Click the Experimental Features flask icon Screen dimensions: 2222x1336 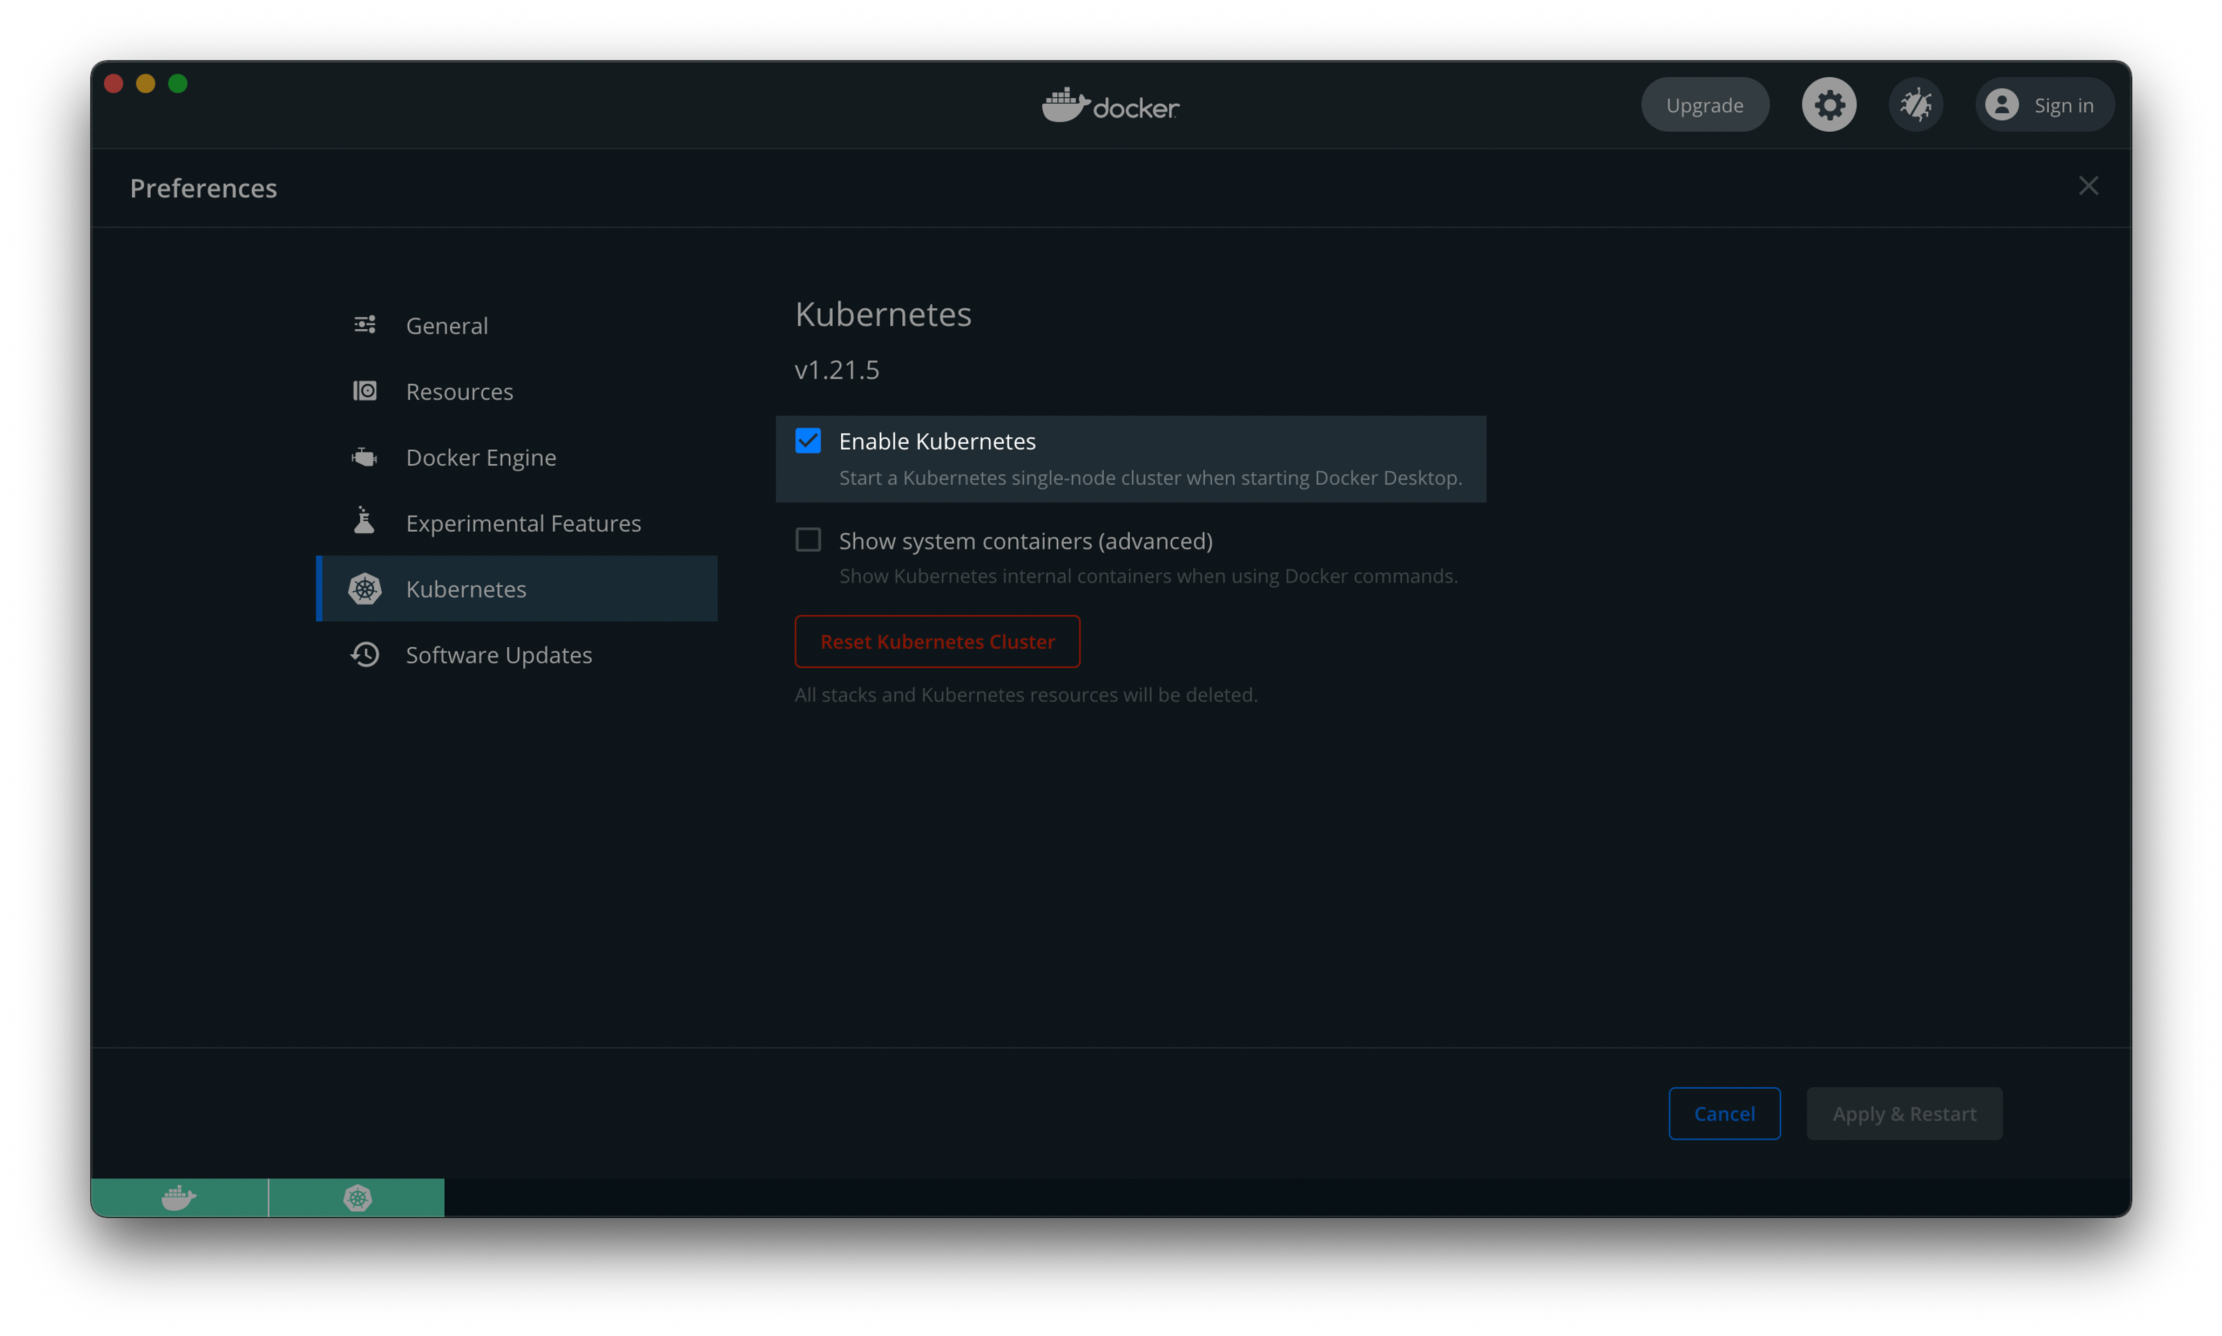[x=364, y=522]
